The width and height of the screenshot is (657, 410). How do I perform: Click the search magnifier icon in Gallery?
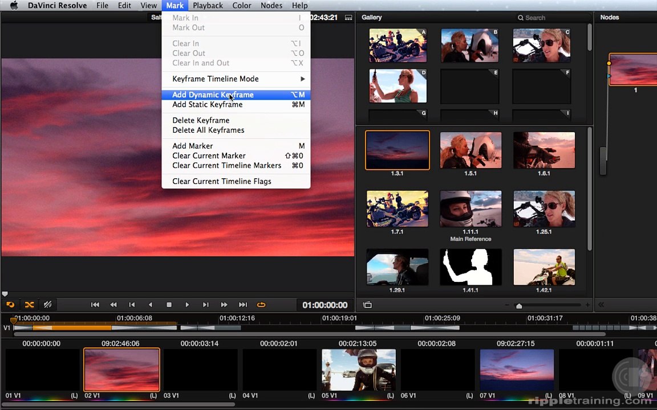(x=520, y=18)
